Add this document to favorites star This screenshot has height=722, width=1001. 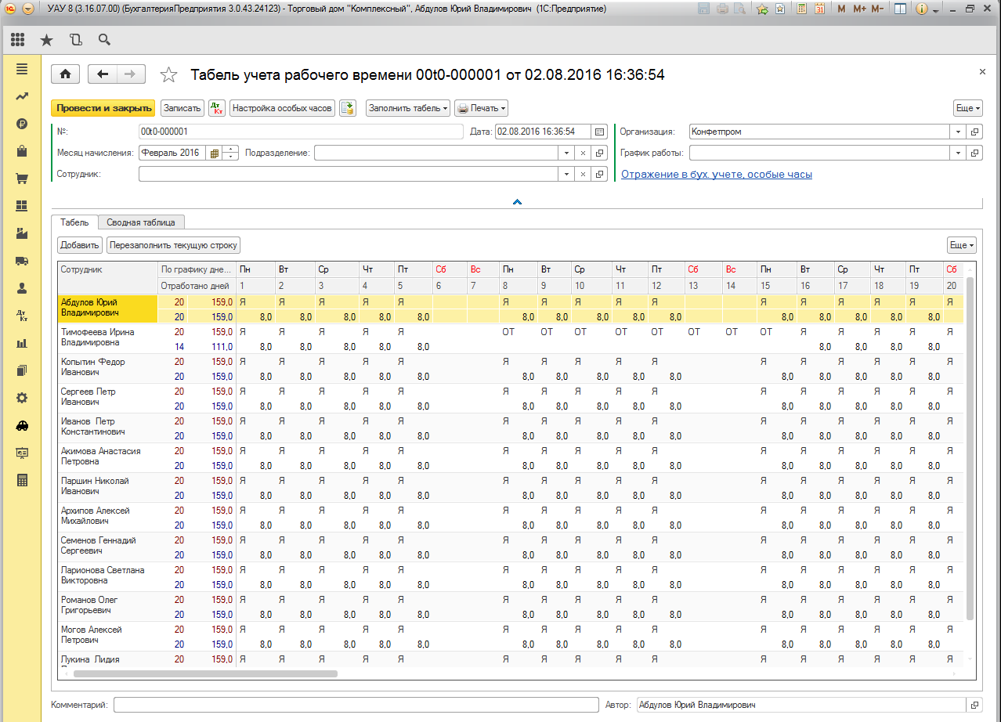coord(168,75)
